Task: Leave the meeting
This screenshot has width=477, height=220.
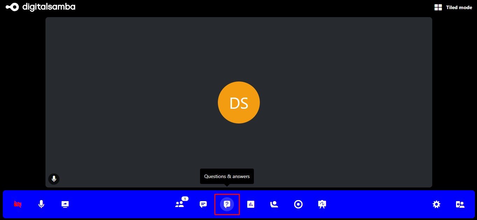Action: [460, 204]
